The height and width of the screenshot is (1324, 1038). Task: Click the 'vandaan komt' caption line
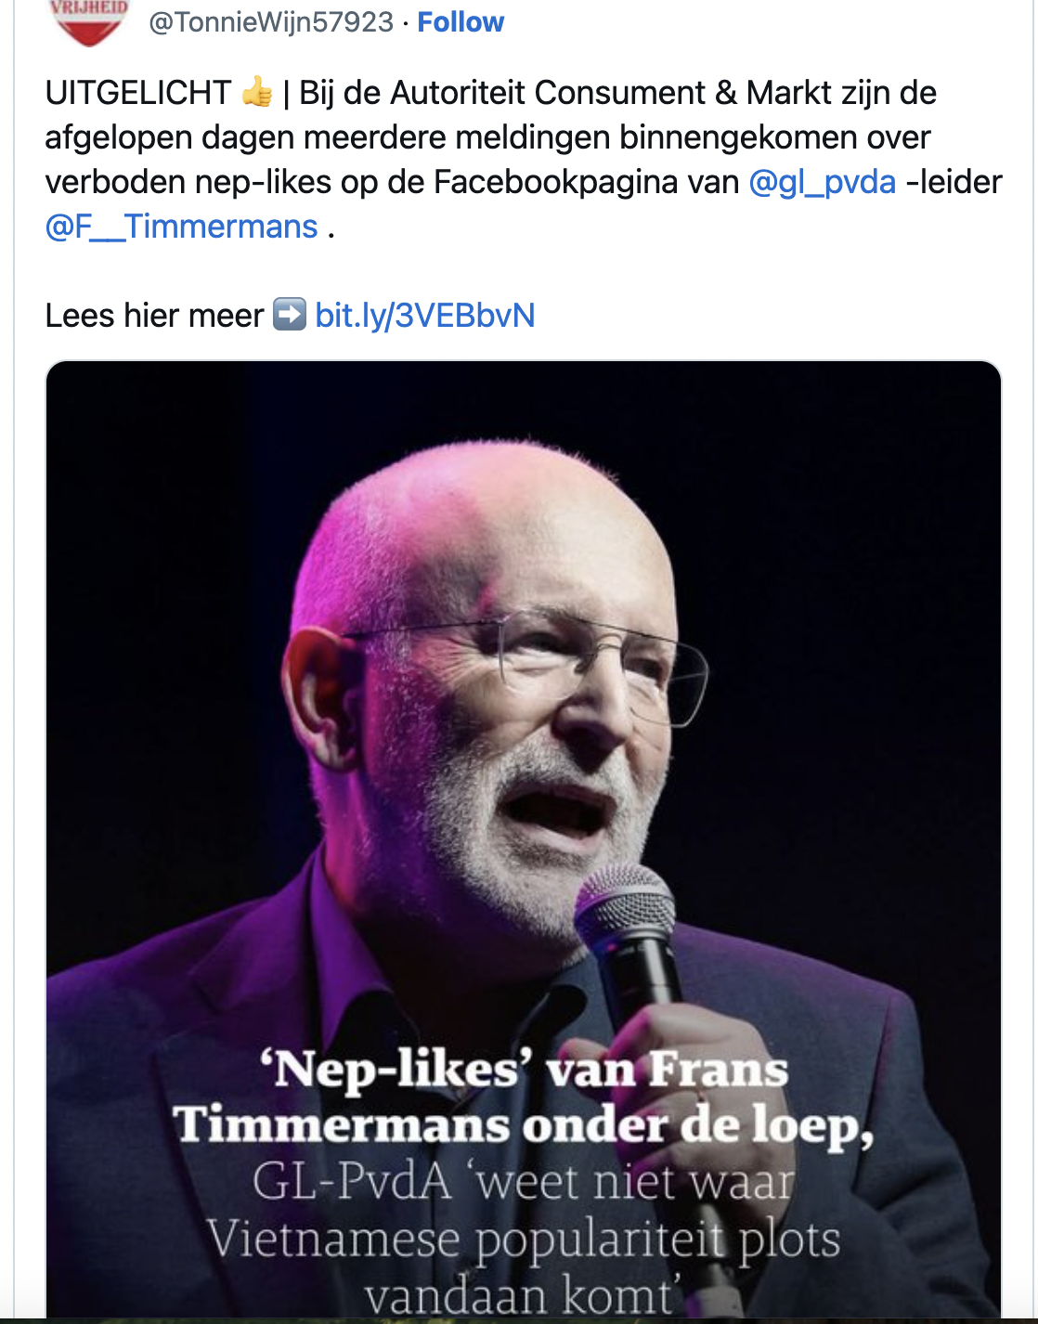(x=518, y=1295)
